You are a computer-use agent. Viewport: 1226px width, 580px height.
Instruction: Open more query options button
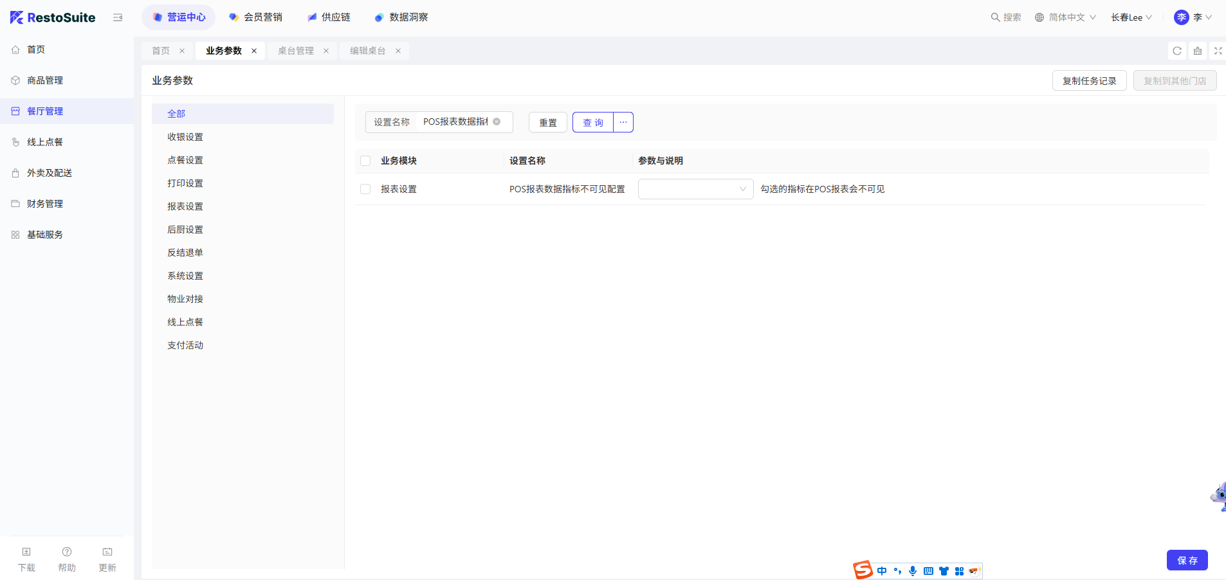coord(623,122)
